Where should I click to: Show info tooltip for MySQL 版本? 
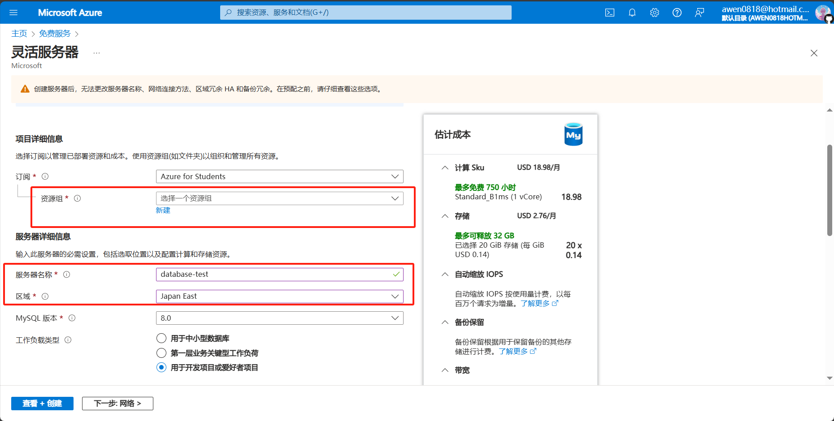(x=72, y=318)
